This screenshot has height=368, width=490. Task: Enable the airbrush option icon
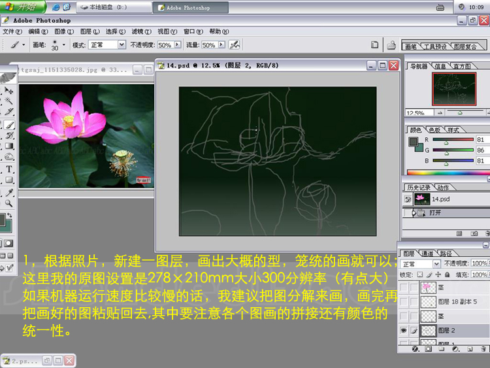point(234,44)
